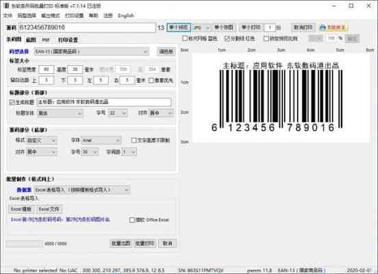378x274 pixels.
Task: Click the 数据源 blue label link
Action: [x=24, y=190]
